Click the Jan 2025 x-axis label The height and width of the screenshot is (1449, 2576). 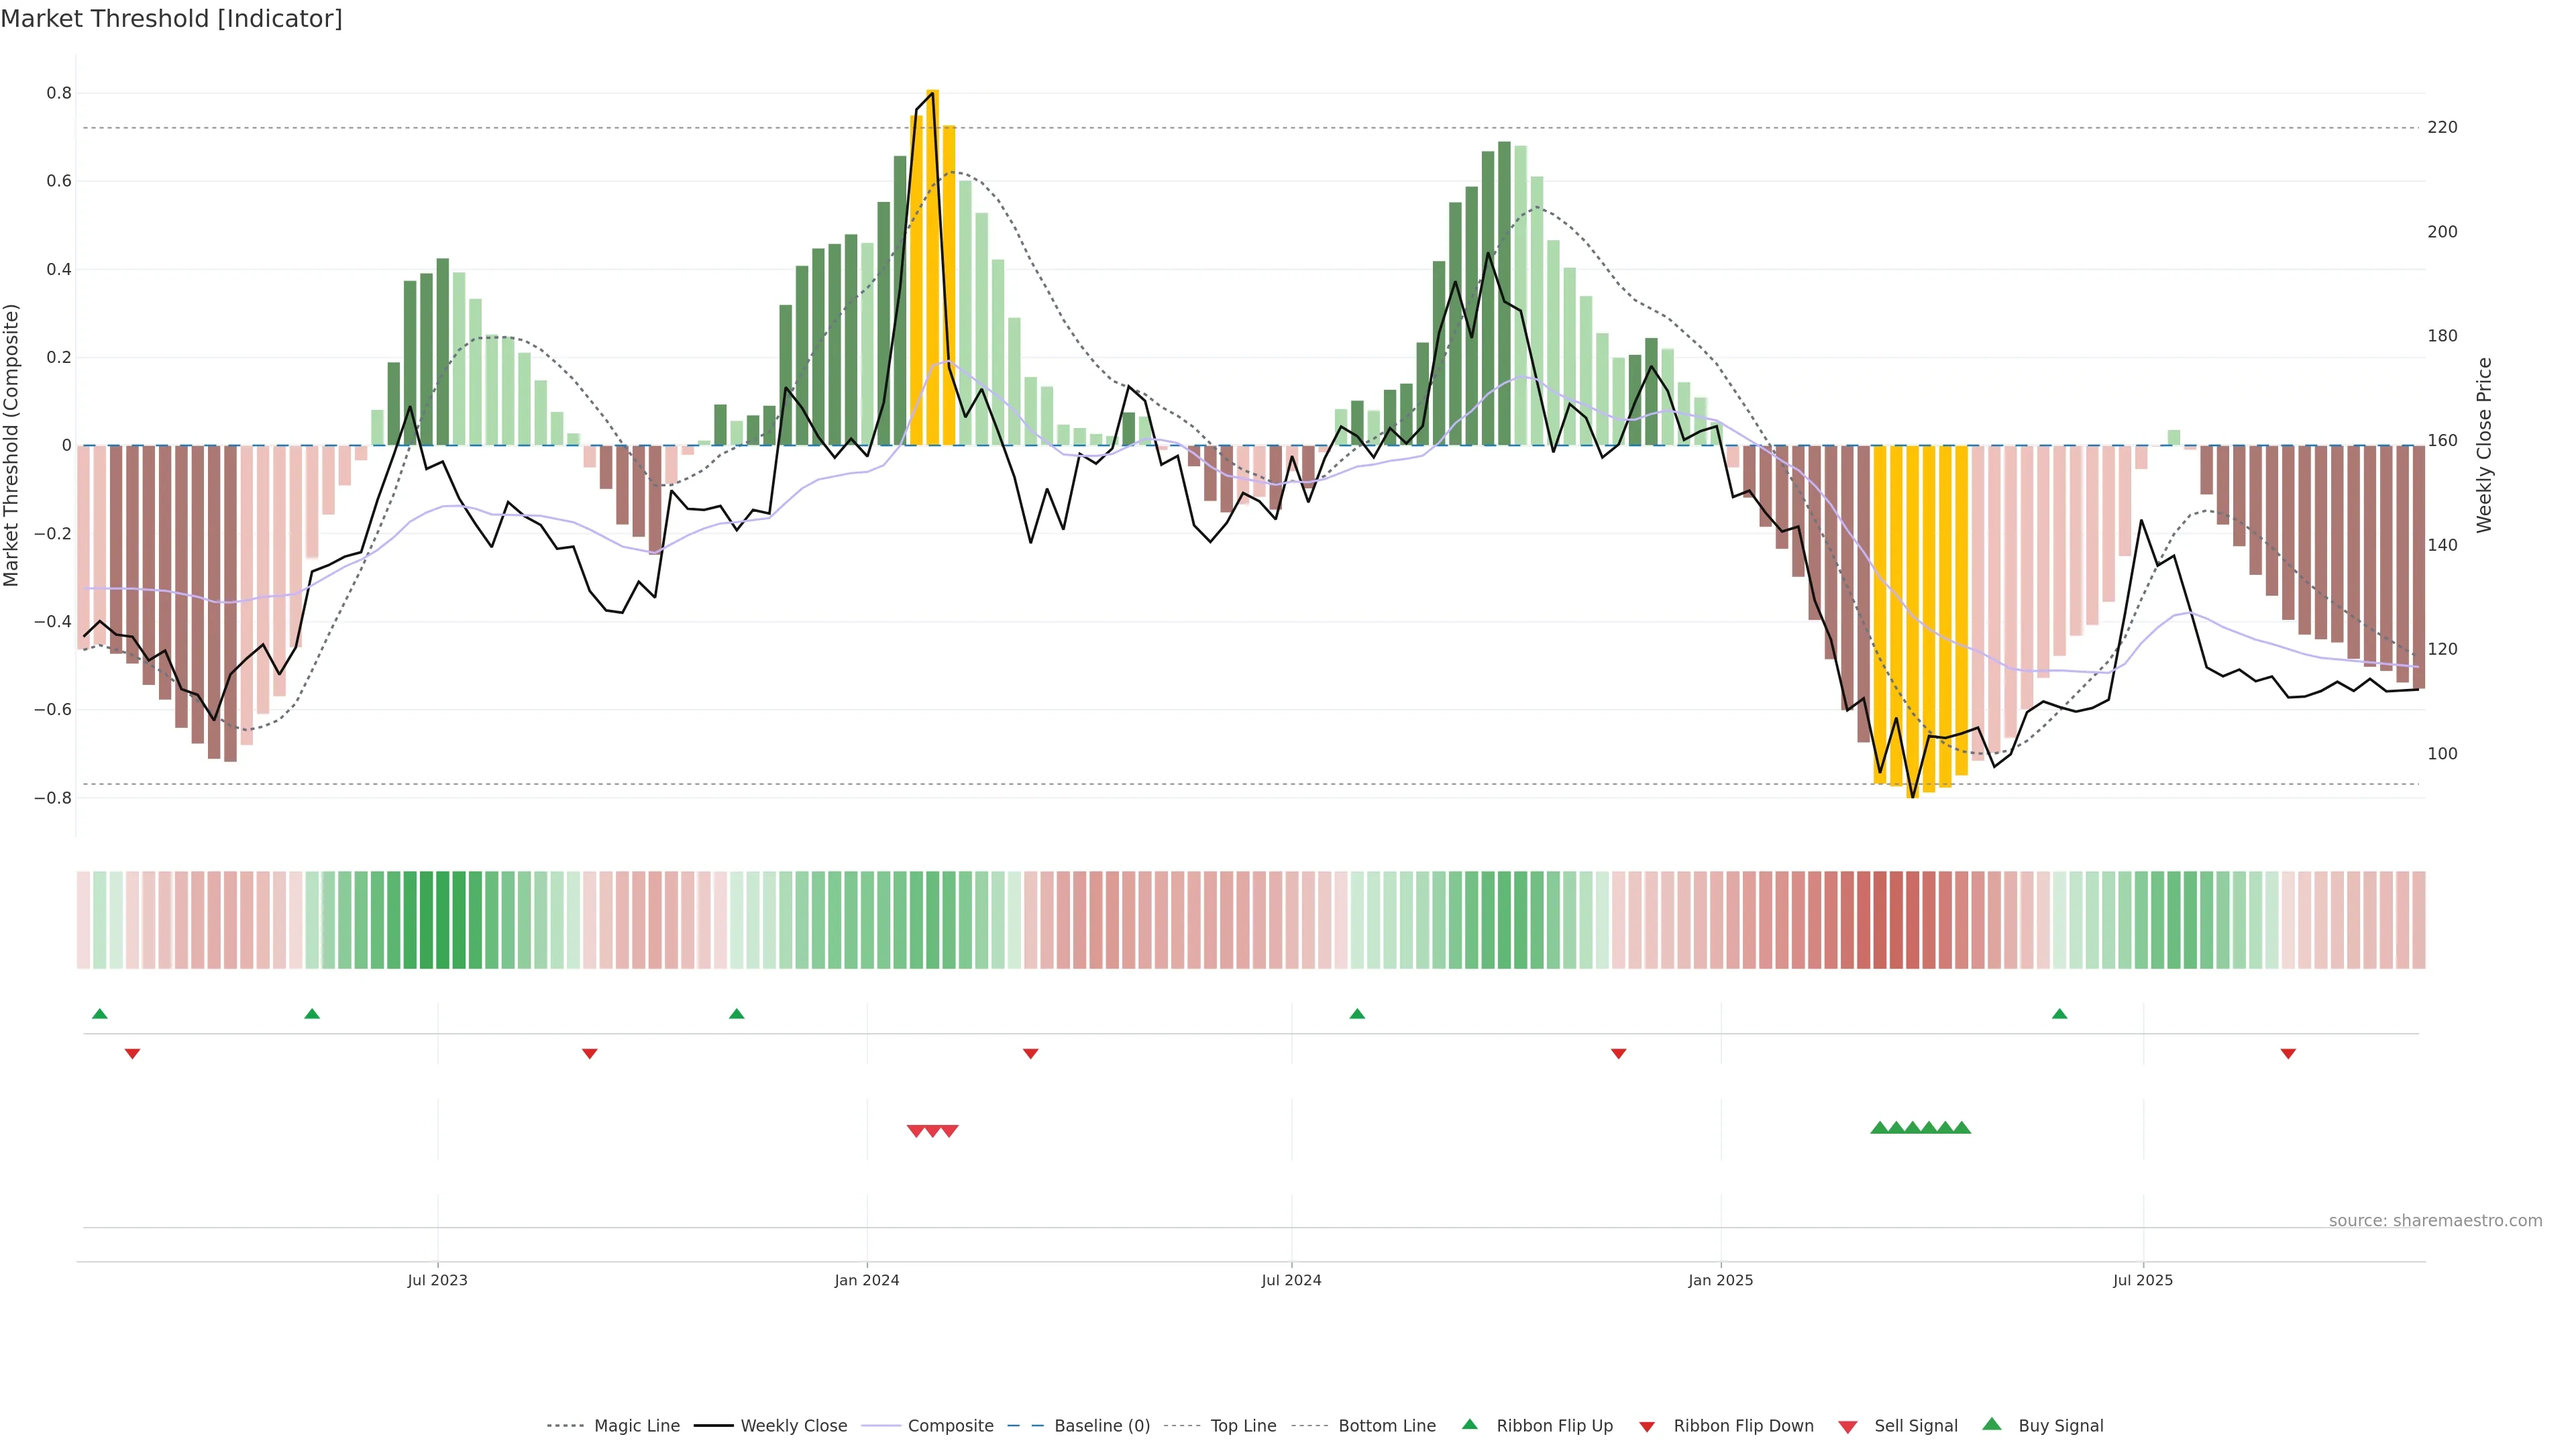point(1720,1280)
